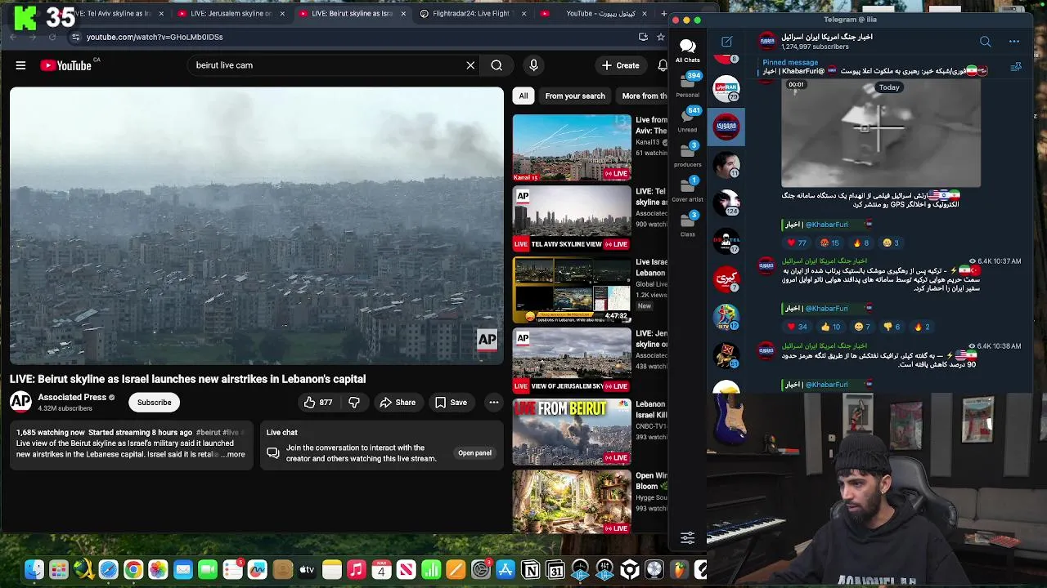Open the Telegram producers folder
Screen dimensions: 1047x588
point(688,154)
